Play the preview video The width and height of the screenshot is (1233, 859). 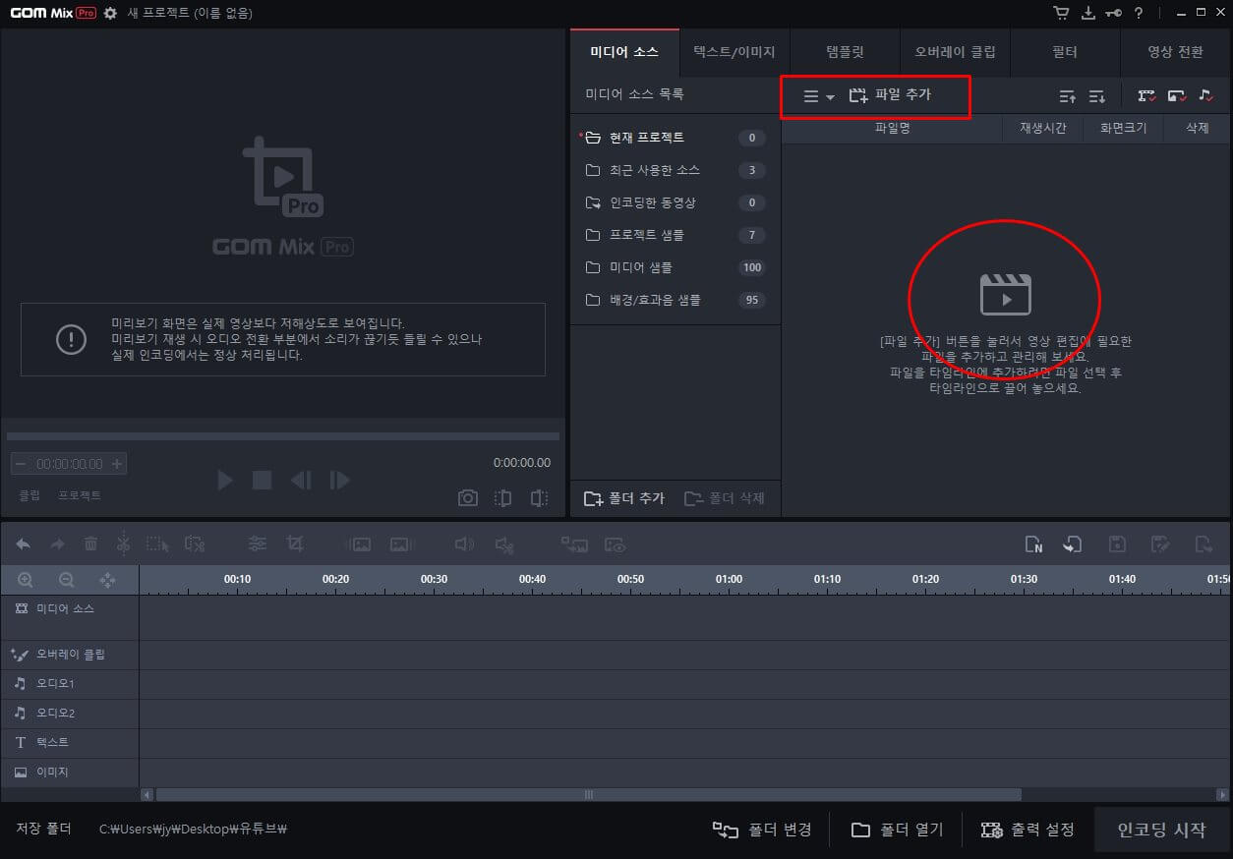[x=225, y=480]
